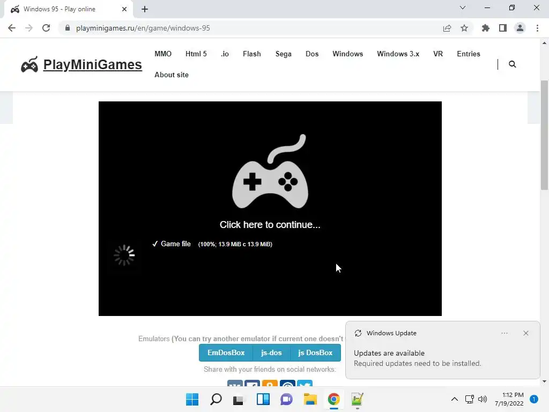Open Task View on the taskbar

coord(239,399)
